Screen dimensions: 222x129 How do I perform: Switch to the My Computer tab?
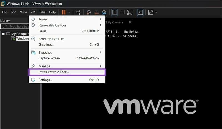click(116, 22)
